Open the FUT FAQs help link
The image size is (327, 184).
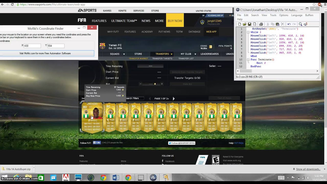(239, 143)
